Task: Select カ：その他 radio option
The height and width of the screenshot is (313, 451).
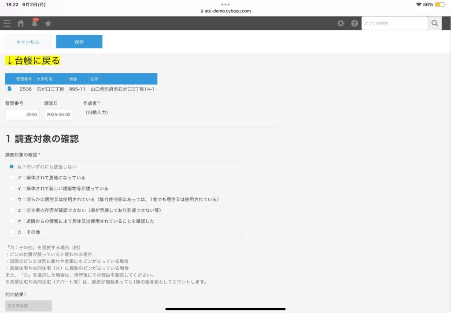Action: point(25,232)
